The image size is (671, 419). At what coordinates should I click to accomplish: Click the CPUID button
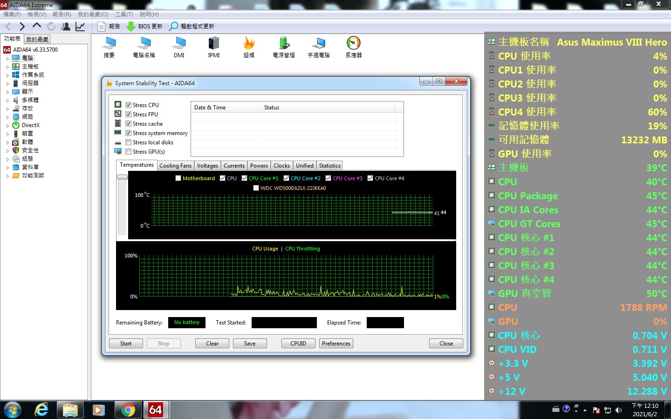click(x=298, y=344)
